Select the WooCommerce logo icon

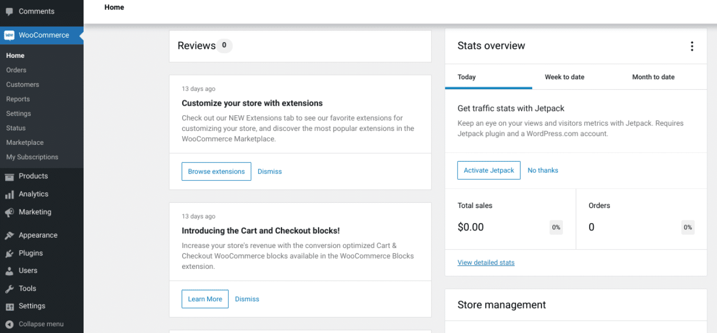[x=9, y=35]
